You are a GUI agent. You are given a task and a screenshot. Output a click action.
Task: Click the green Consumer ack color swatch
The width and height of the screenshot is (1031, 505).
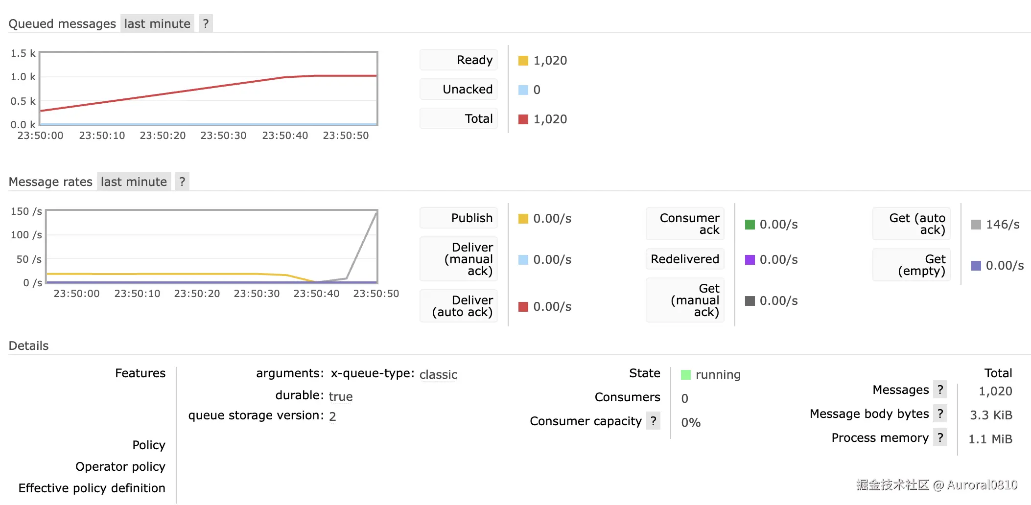tap(750, 225)
